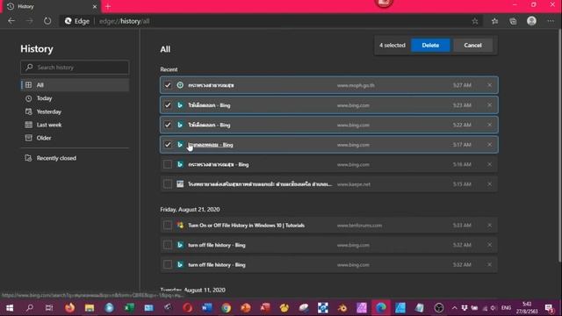562x316 pixels.
Task: Open Excel from the taskbar
Action: tap(129, 307)
